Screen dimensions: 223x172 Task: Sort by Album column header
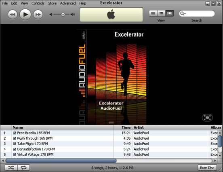click(216, 127)
